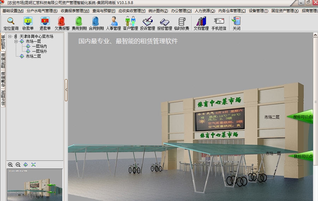Select 天津体育中心菜市场 in the tree
Viewport: 318px width, 201px height.
(x=36, y=36)
